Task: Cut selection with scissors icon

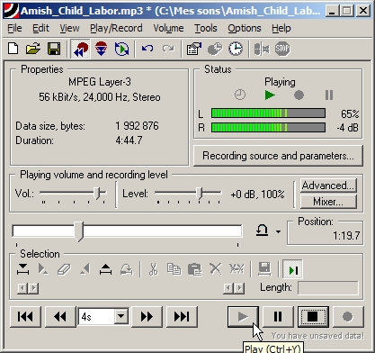Action: (x=154, y=269)
